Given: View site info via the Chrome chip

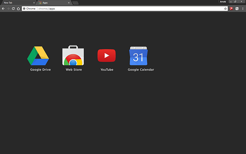Looking at the screenshot, I should tap(29, 8).
